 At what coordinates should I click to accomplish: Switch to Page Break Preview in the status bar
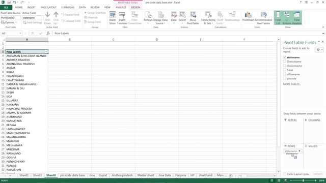point(286,180)
